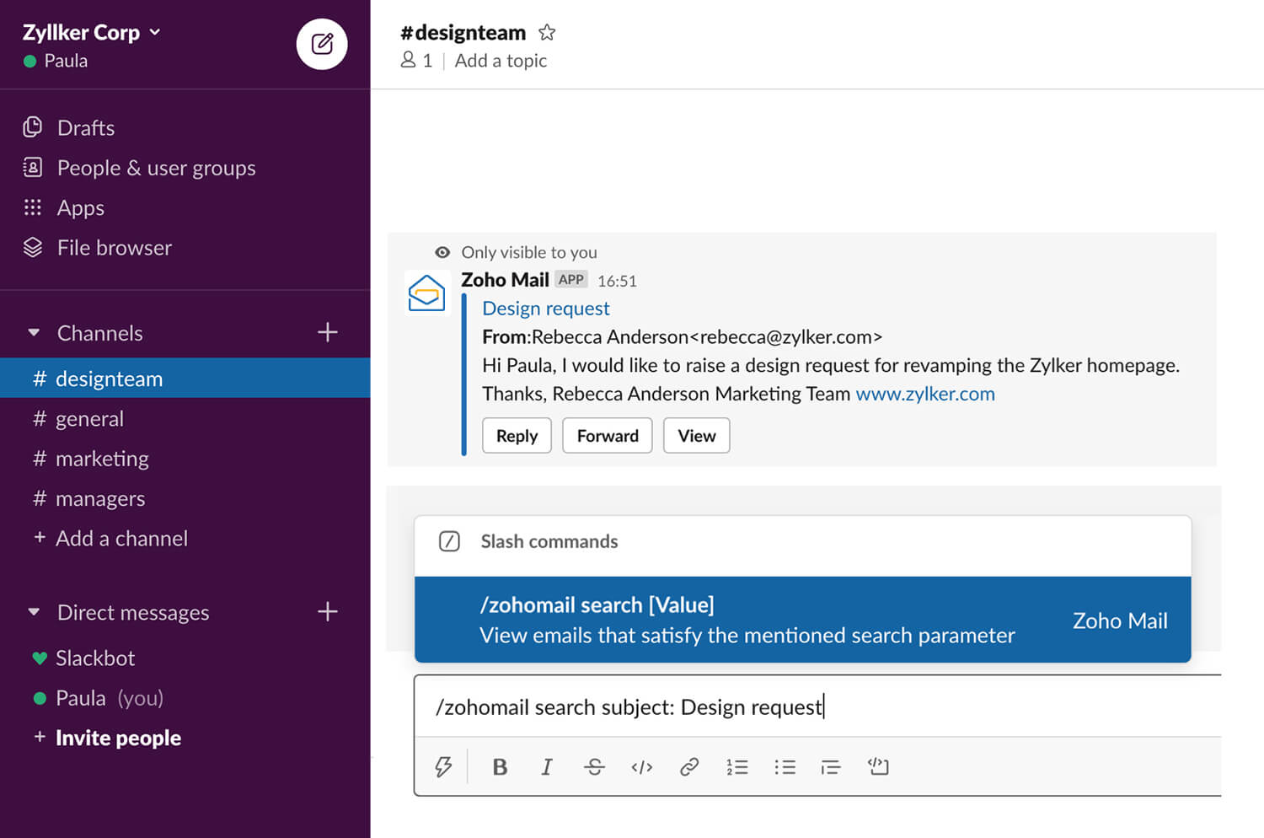Click Reply on the Zoho Mail message
Image resolution: width=1264 pixels, height=838 pixels.
pos(517,436)
